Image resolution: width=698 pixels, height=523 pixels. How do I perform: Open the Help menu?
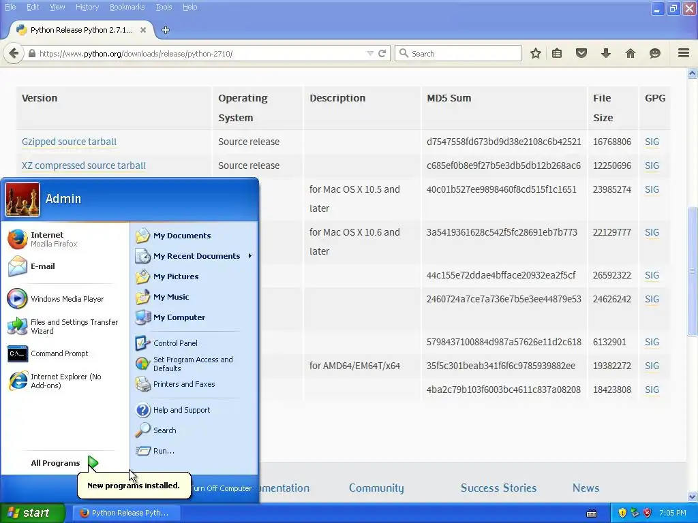coord(189,7)
